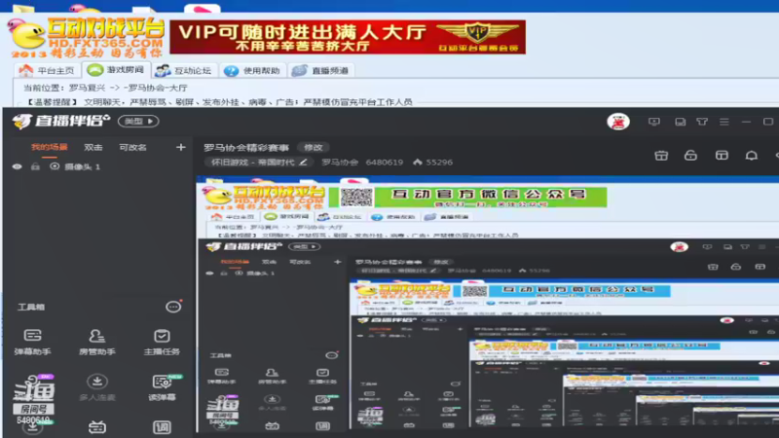Click the room number 6480619 beside 罗马协会
The height and width of the screenshot is (438, 779).
coord(385,162)
